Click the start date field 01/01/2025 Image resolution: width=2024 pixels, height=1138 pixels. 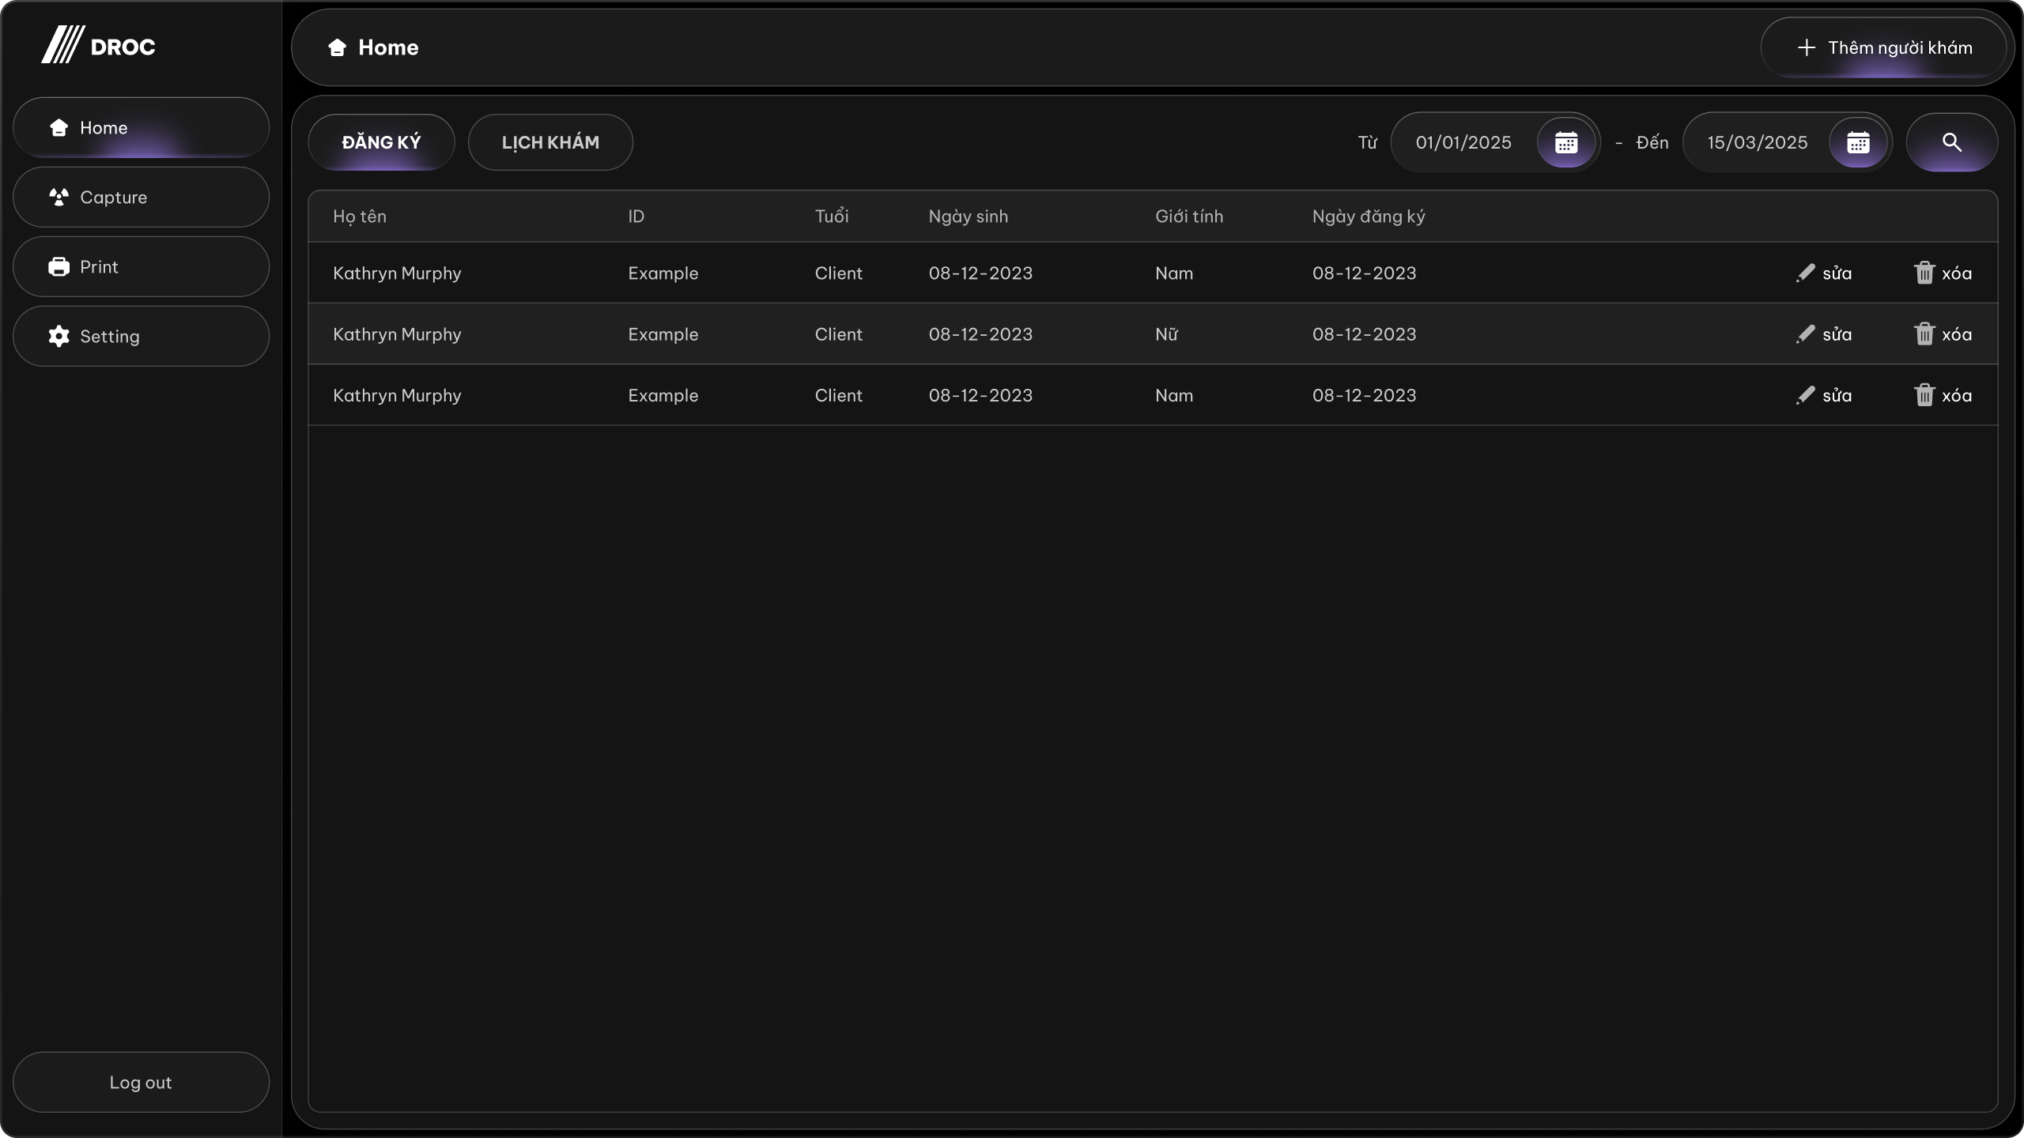1463,142
